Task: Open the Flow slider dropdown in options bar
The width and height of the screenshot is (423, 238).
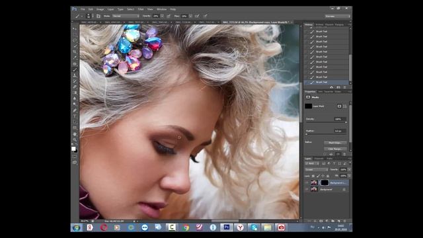Action: [x=191, y=16]
